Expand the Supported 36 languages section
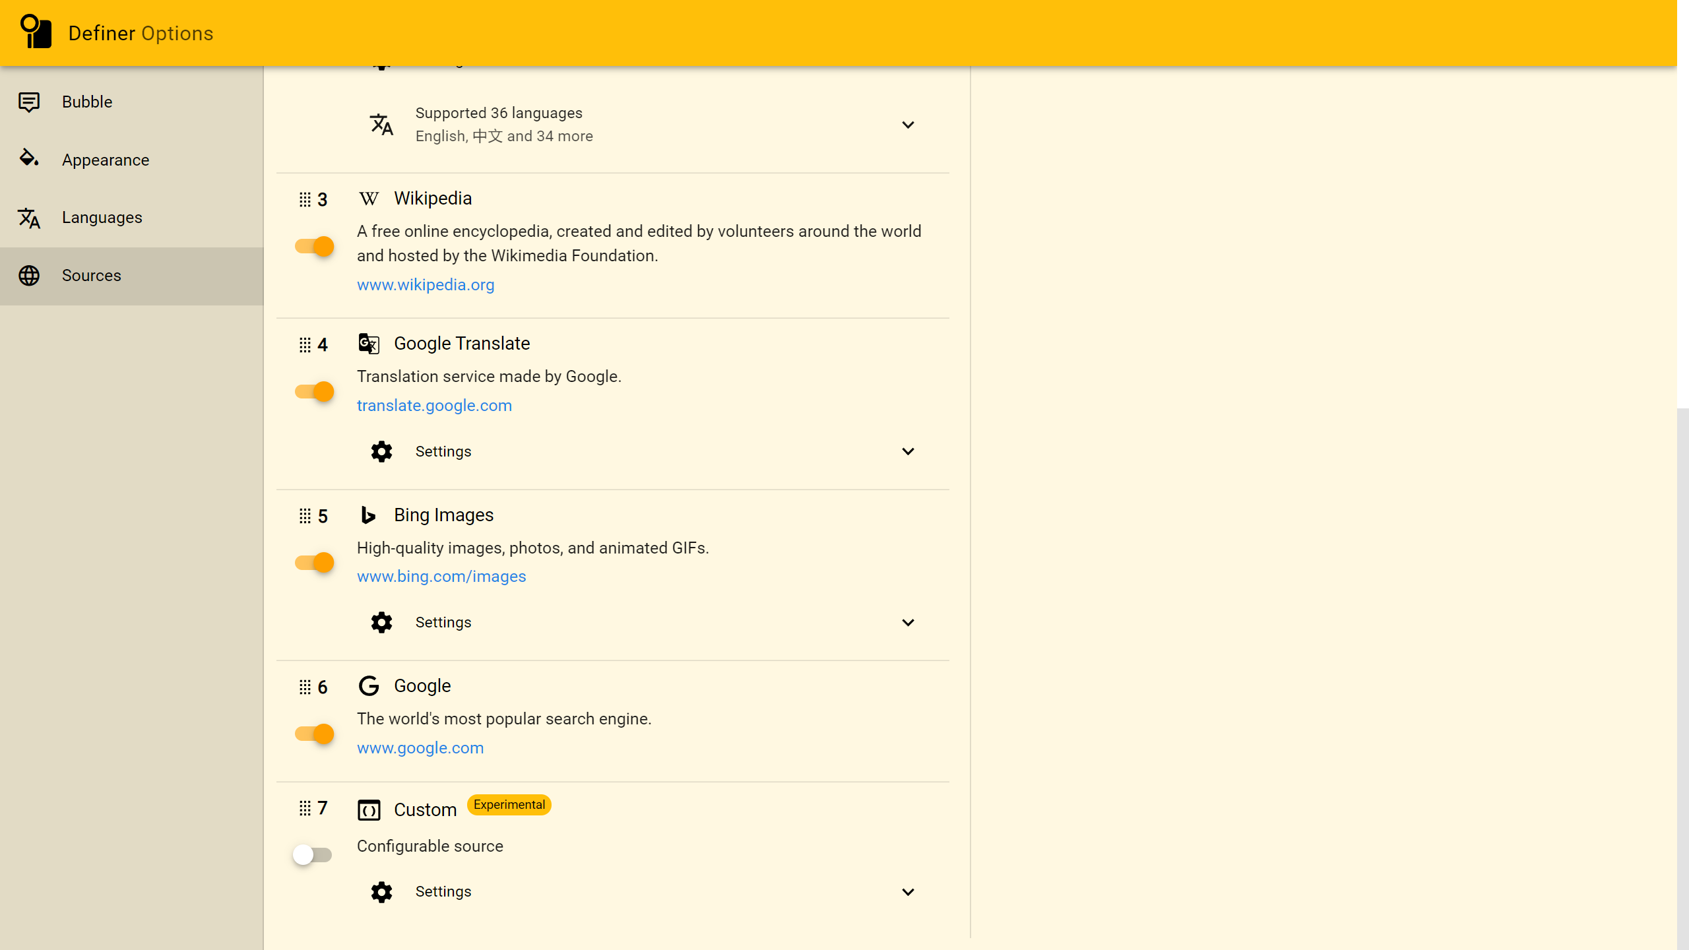This screenshot has width=1689, height=950. point(908,125)
